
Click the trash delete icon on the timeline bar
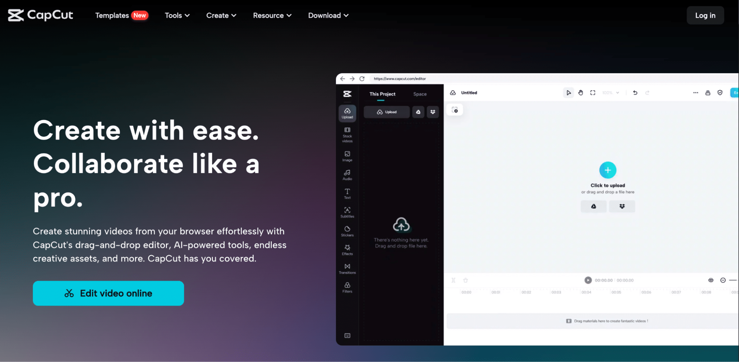[465, 280]
